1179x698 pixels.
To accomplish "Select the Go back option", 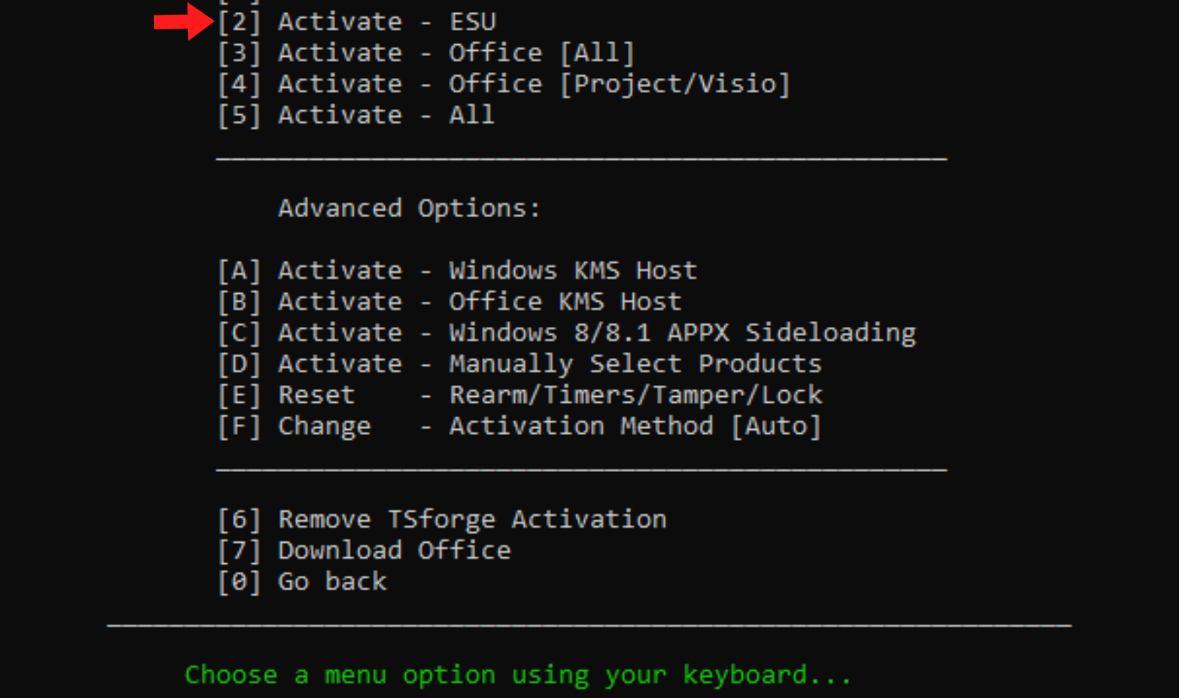I will point(302,582).
